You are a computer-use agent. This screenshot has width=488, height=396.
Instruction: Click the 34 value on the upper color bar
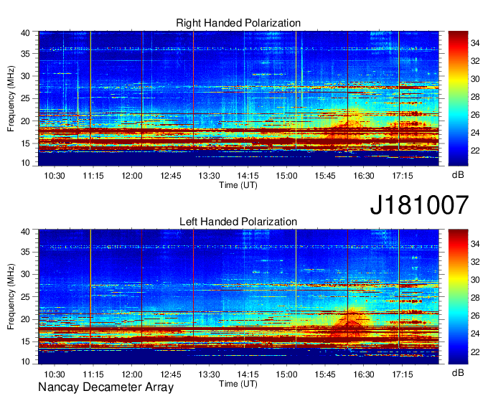475,43
